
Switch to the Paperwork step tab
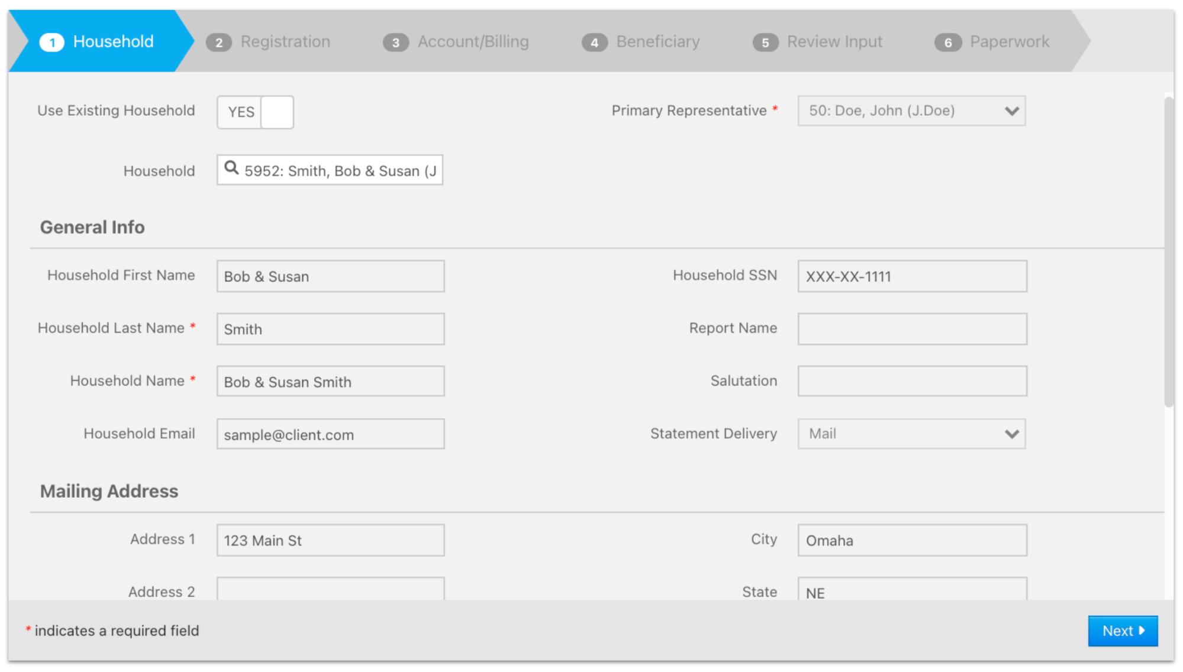[1009, 41]
